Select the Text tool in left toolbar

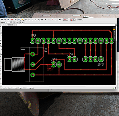tap(1, 68)
